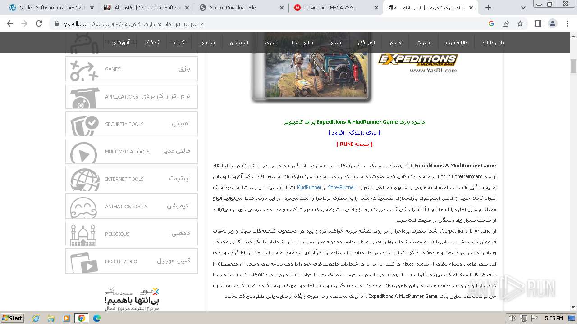Open the امنیتی menu item in navbar
577x324 pixels.
pos(335,42)
